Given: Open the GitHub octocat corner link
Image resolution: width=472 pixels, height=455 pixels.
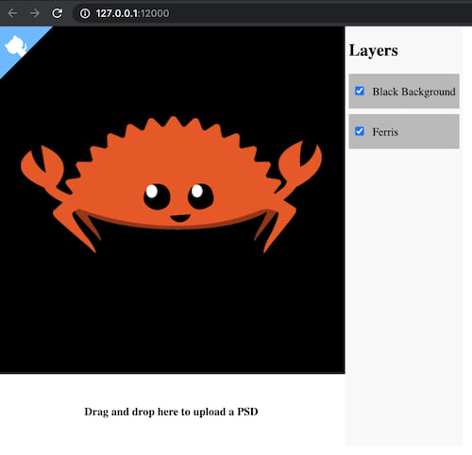Looking at the screenshot, I should [x=16, y=46].
